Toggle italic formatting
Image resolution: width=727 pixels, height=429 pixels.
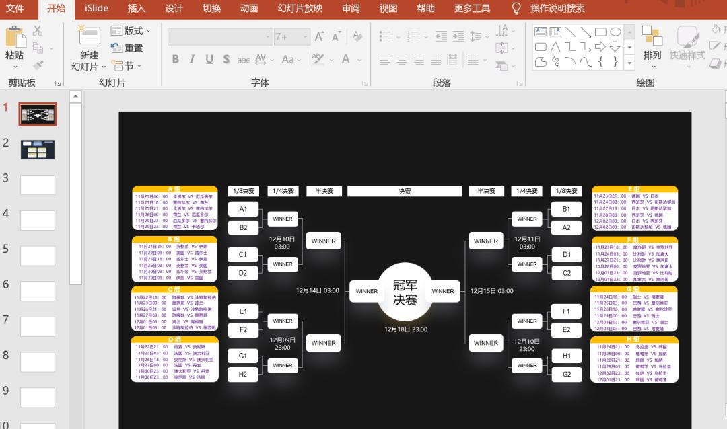[192, 59]
